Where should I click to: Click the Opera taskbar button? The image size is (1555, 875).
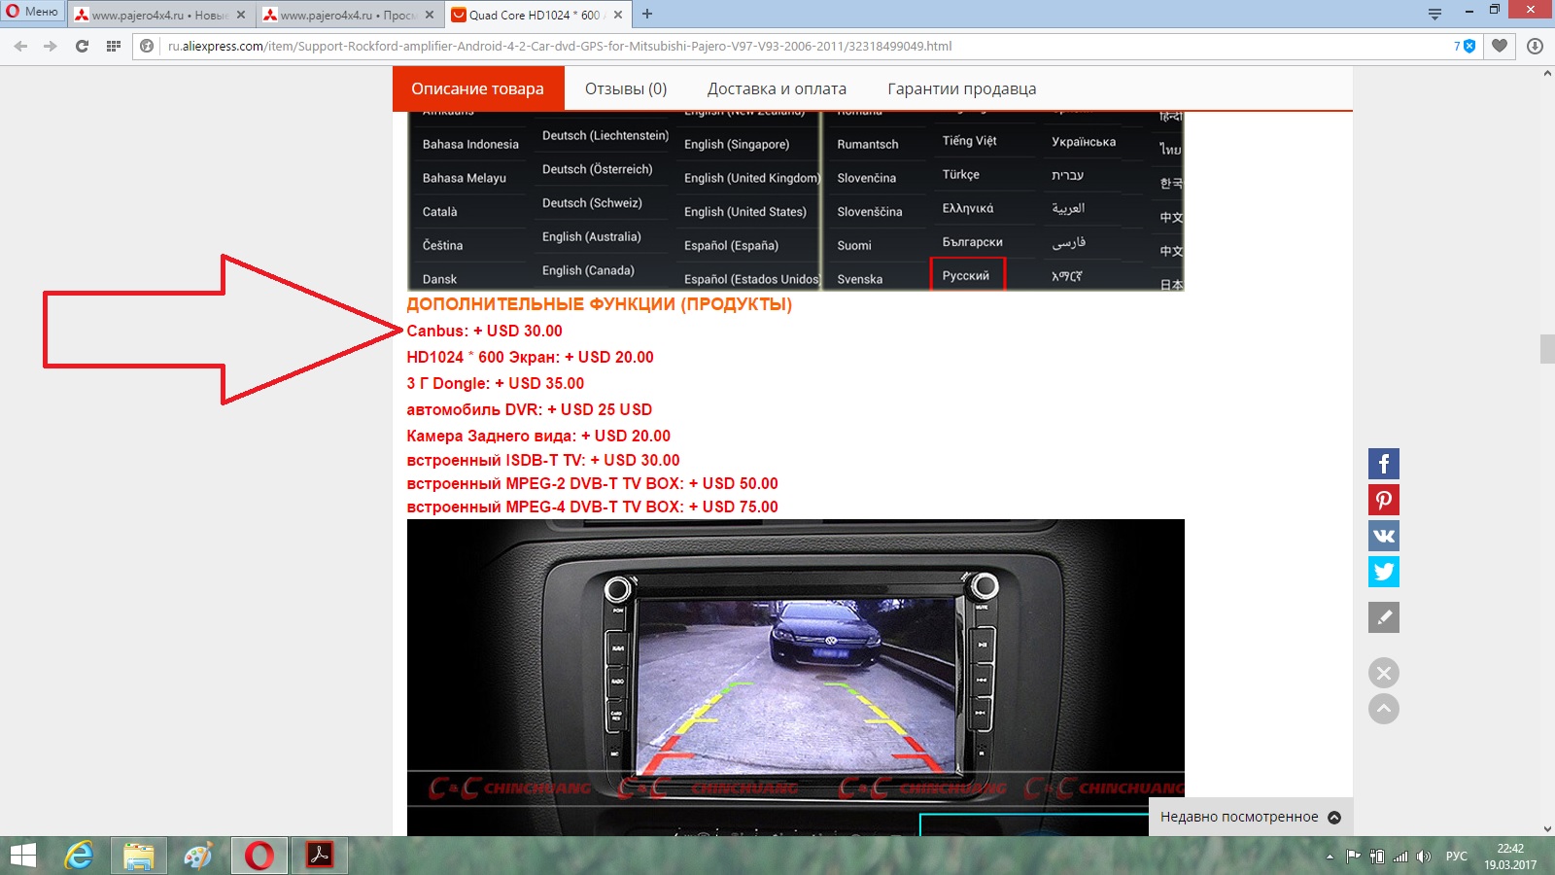pos(259,856)
